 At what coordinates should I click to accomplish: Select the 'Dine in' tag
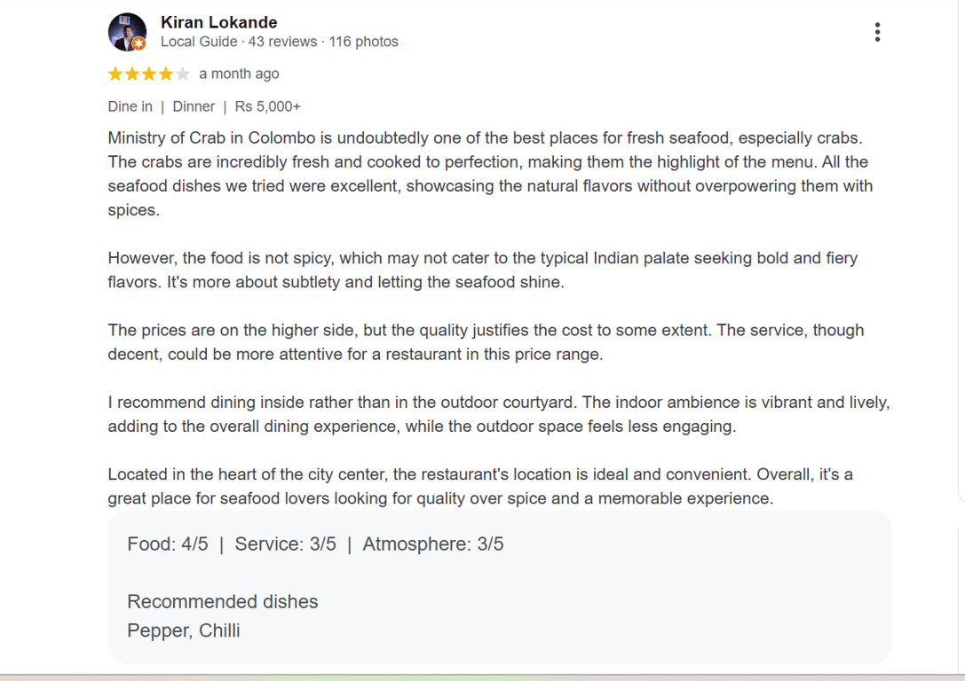(130, 106)
